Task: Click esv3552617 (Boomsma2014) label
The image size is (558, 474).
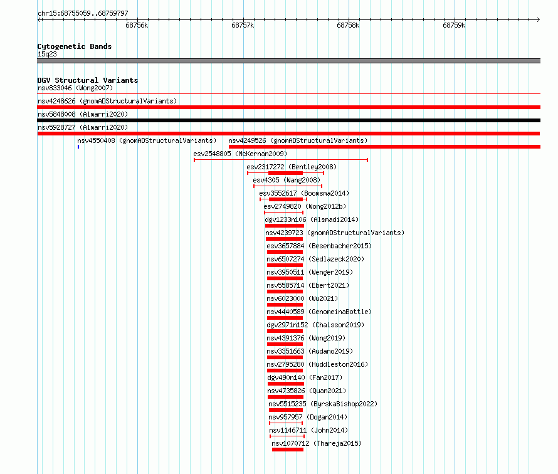Action: [x=304, y=193]
